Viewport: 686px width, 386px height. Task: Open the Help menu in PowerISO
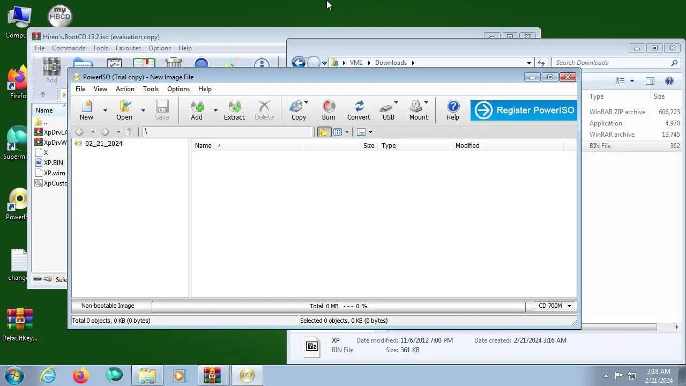[205, 89]
